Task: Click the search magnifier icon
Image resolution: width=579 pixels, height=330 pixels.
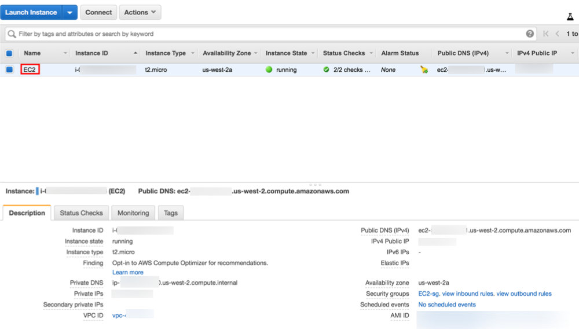Action: coord(12,34)
